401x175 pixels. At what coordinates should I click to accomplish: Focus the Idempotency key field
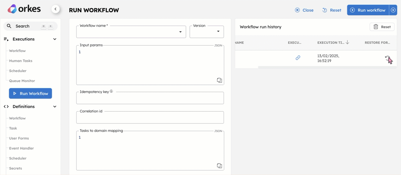pos(150,98)
